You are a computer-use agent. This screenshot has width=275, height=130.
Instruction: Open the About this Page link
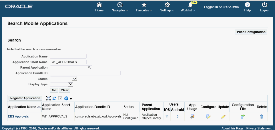(232, 128)
